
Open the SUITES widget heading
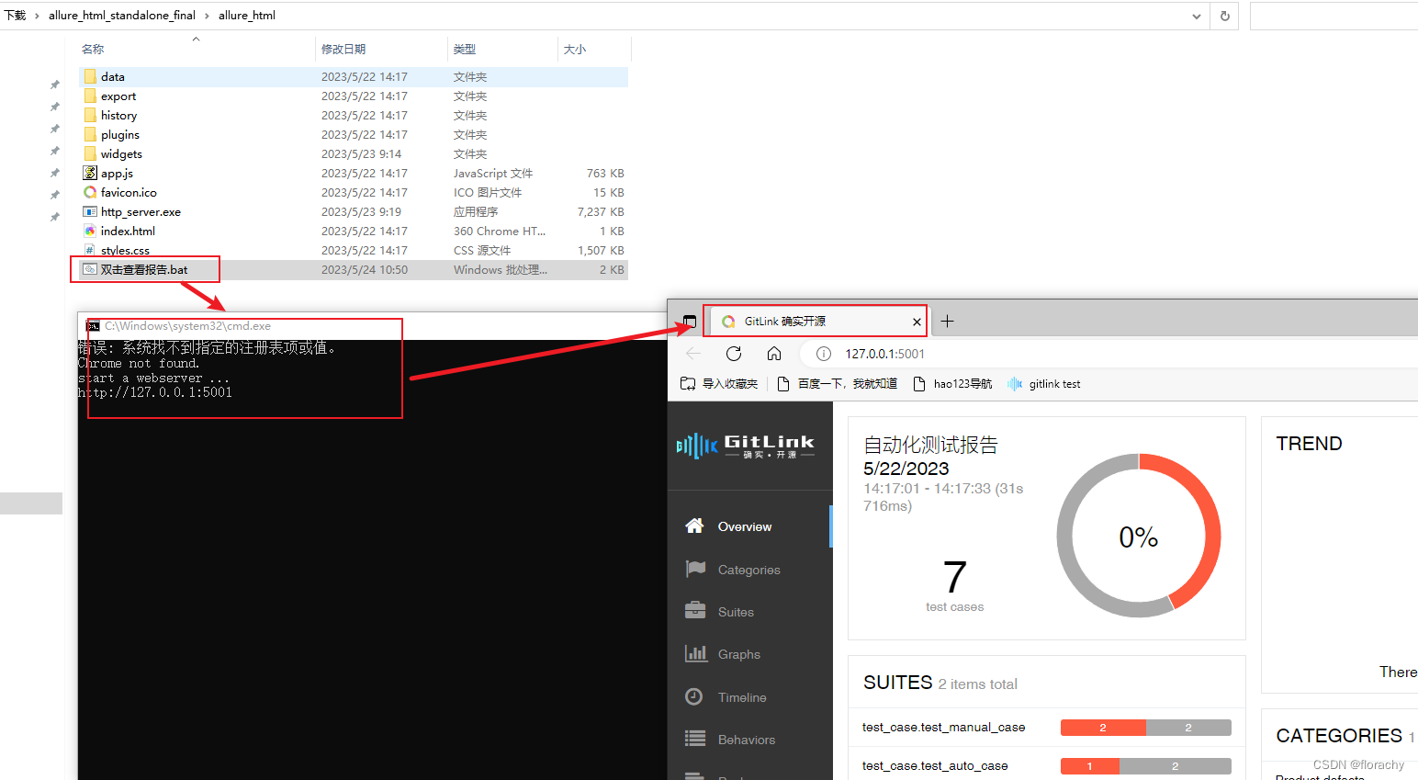[897, 683]
